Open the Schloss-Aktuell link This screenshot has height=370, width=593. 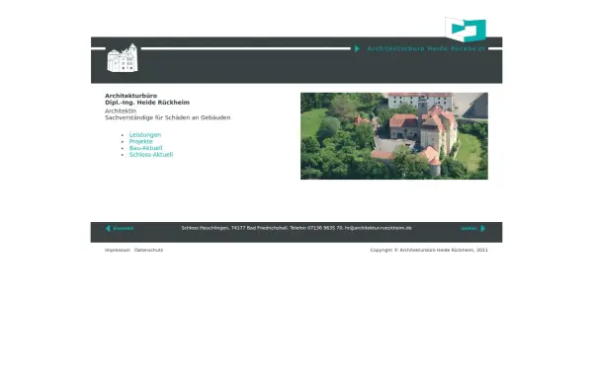pos(151,155)
